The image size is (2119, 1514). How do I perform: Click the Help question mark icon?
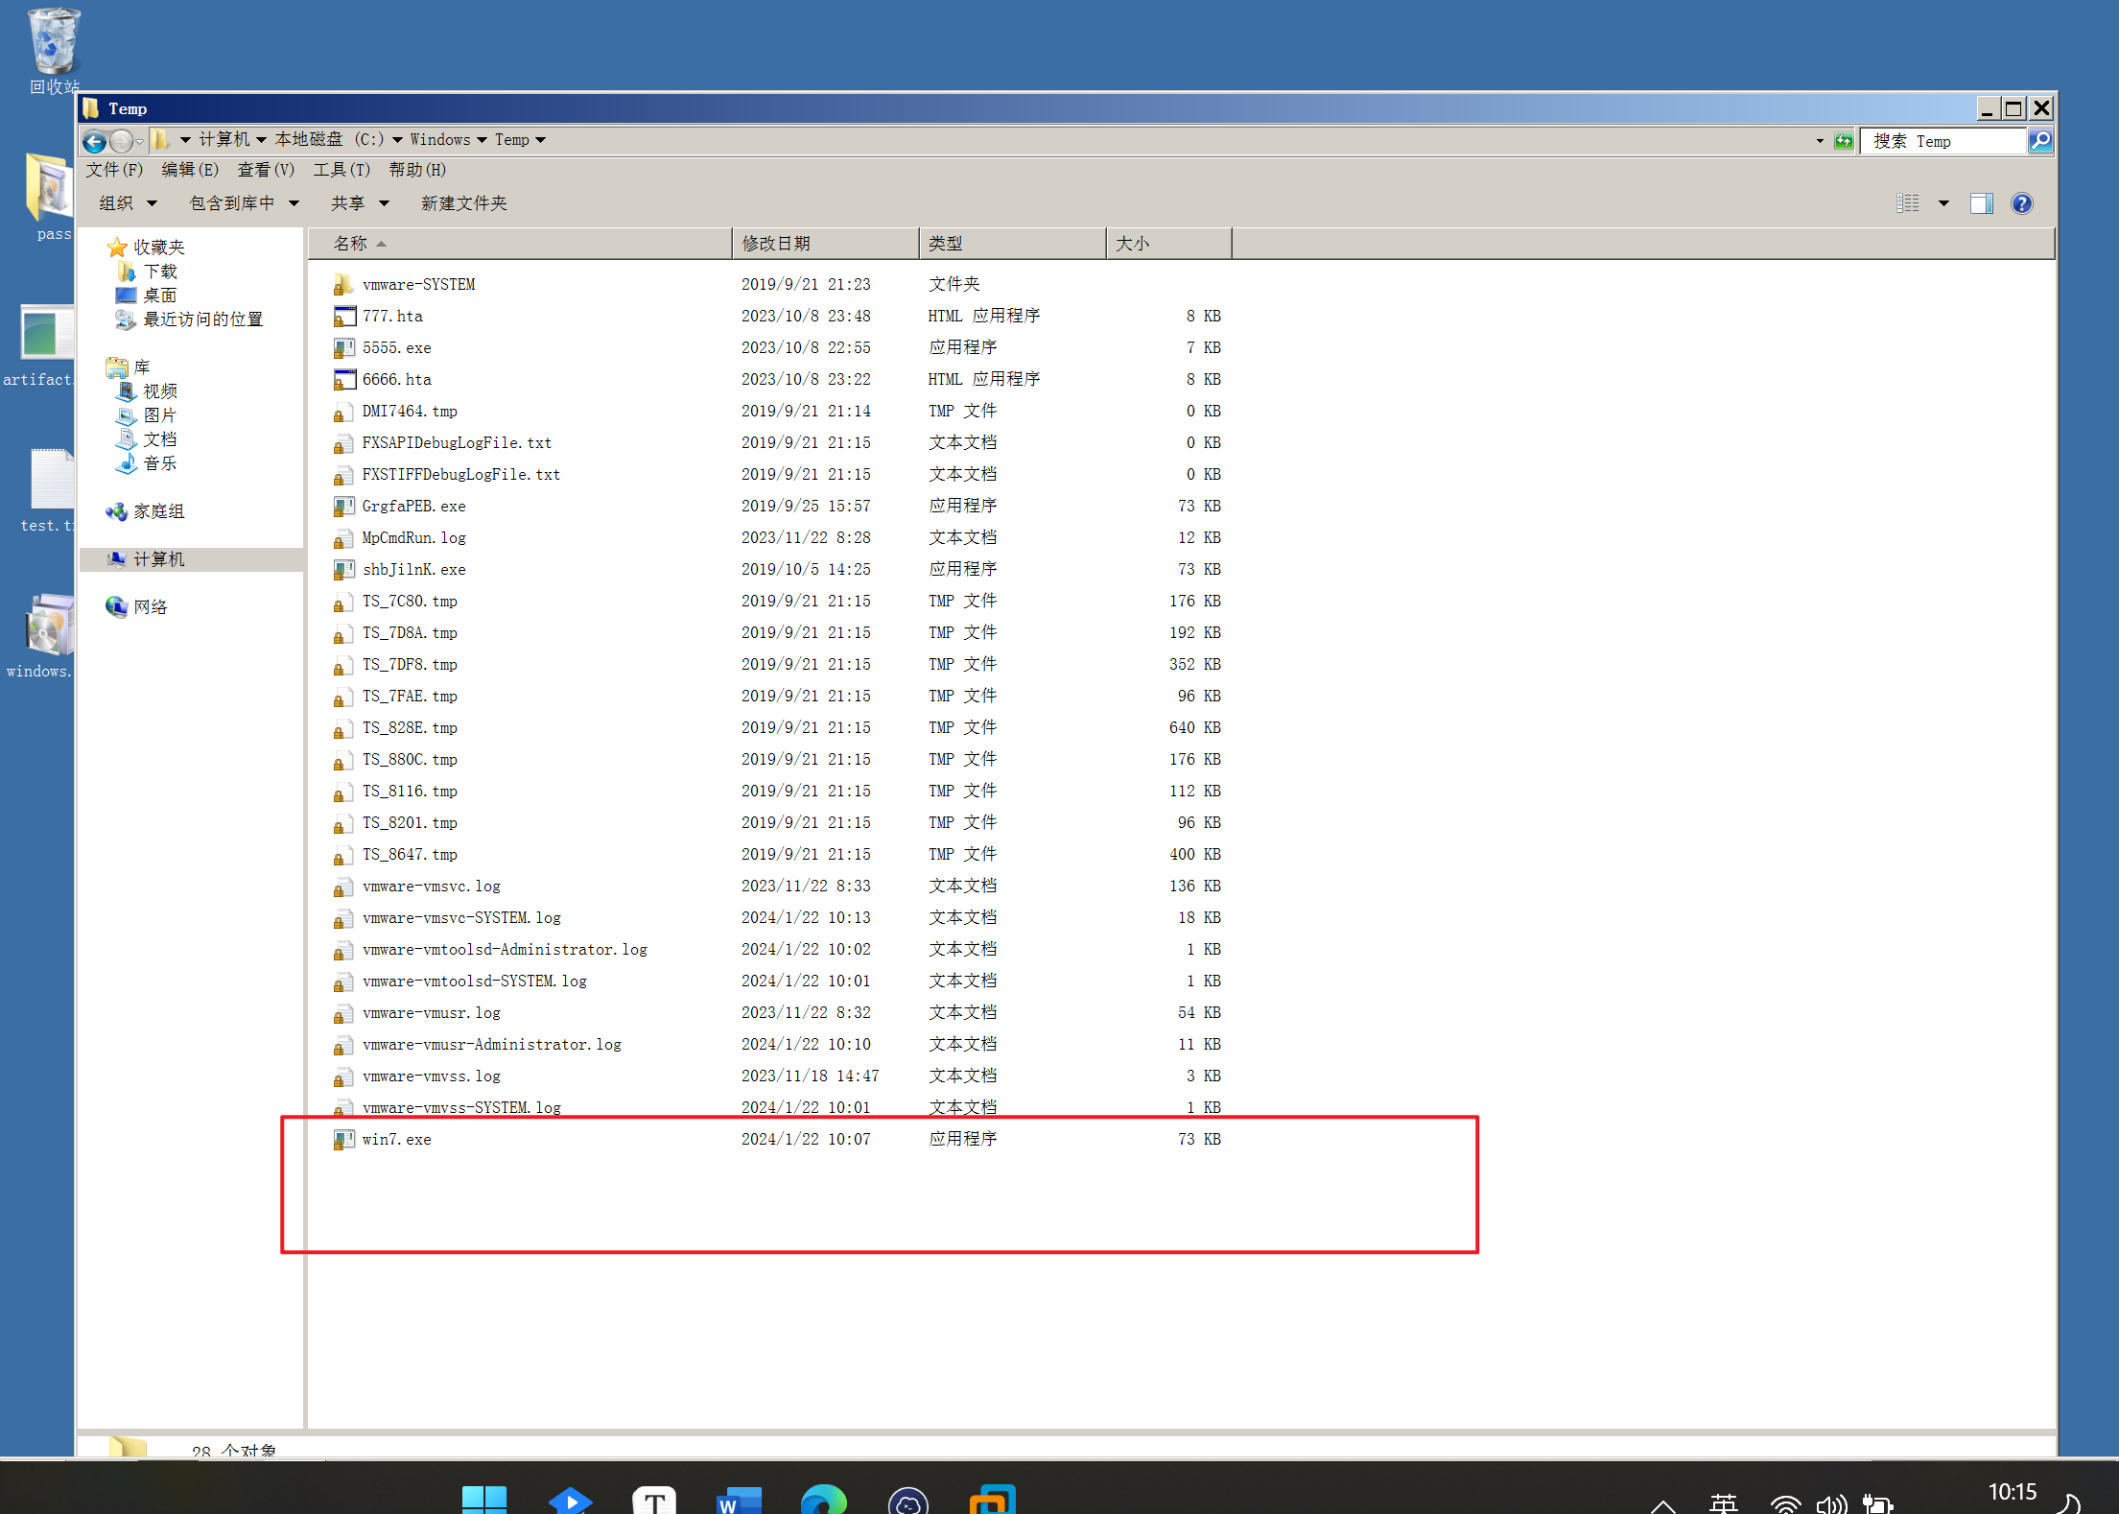click(x=2021, y=203)
